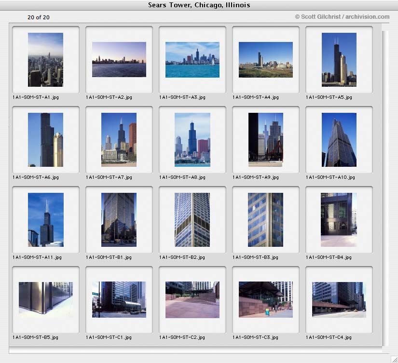The width and height of the screenshot is (398, 363).
Task: Pick the 1A1-SOM-ST-C2.jpg plaza thumbnail
Action: (x=192, y=299)
